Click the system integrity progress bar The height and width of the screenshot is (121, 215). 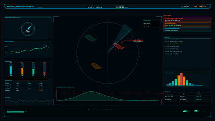[x=15, y=112]
